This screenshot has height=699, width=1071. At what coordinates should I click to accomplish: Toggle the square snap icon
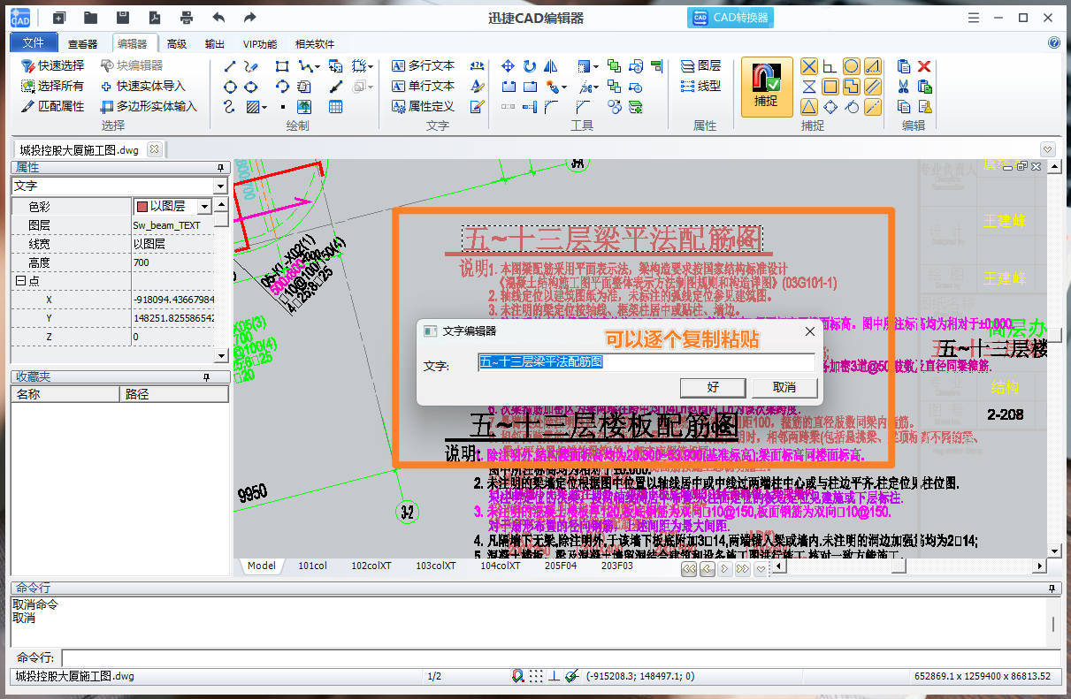tap(830, 87)
